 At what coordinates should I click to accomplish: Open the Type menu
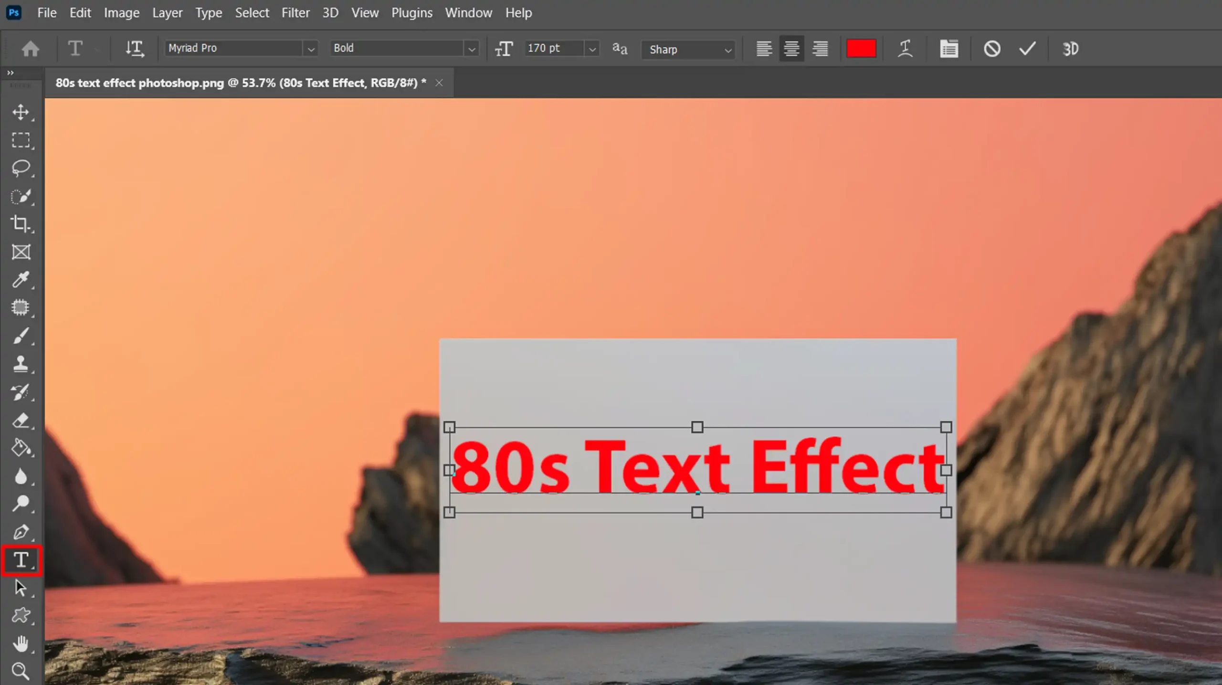[x=208, y=12]
